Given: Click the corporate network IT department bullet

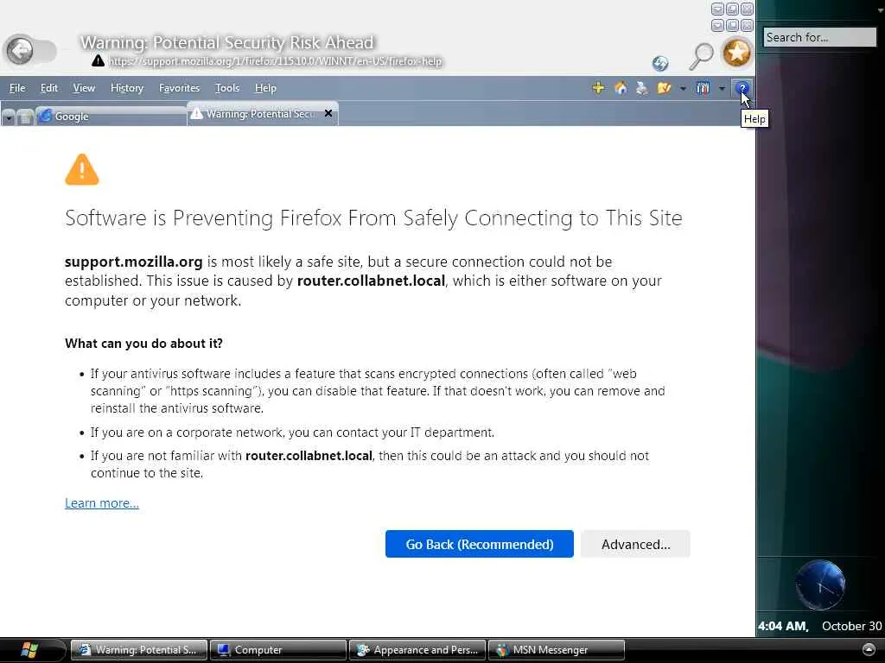Looking at the screenshot, I should (292, 433).
